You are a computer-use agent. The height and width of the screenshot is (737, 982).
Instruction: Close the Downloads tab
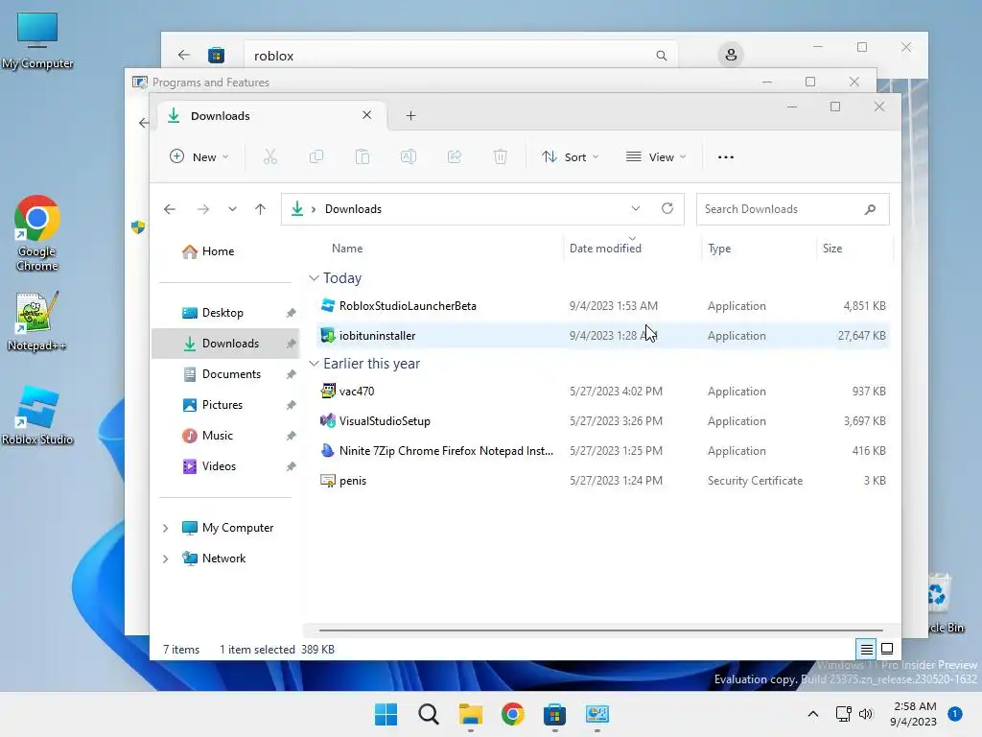point(367,115)
